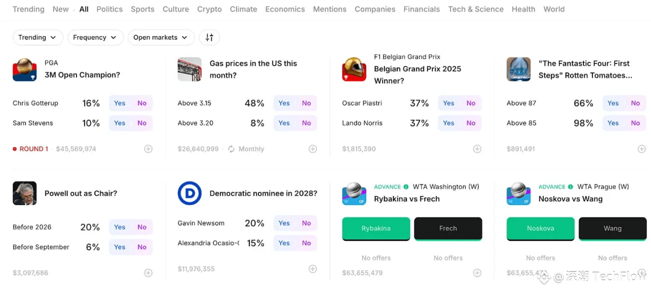The width and height of the screenshot is (651, 290).
Task: Open the Open markets dropdown
Action: [x=161, y=37]
